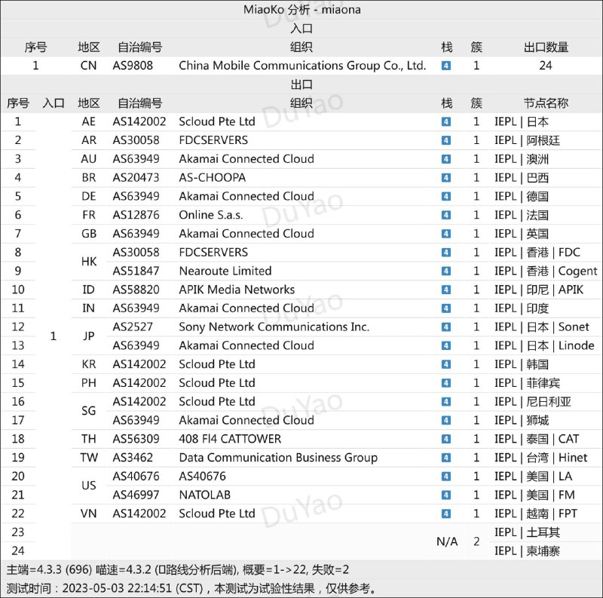The width and height of the screenshot is (603, 598).
Task: Click the IPv4 badge in the 阿根廷 row
Action: (x=446, y=140)
